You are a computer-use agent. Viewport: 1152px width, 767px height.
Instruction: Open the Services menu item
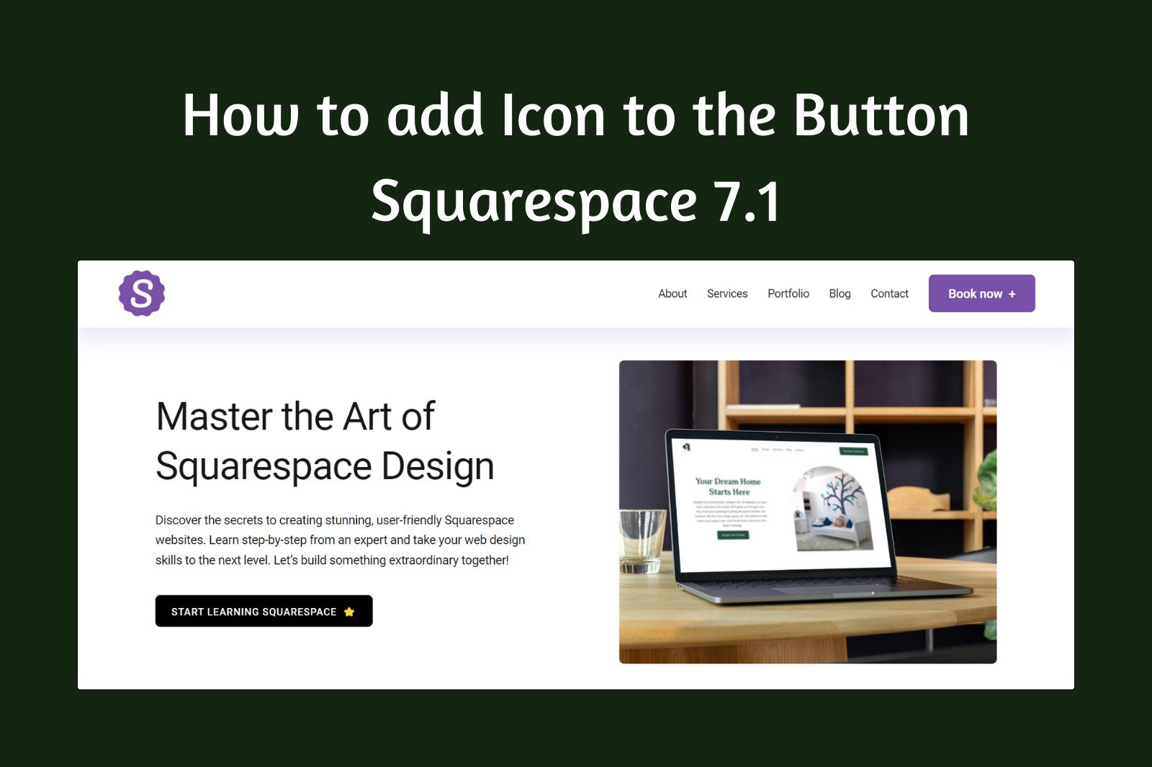pyautogui.click(x=727, y=294)
